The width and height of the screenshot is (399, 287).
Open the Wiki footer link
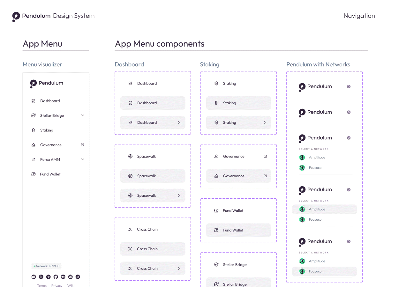[71, 285]
